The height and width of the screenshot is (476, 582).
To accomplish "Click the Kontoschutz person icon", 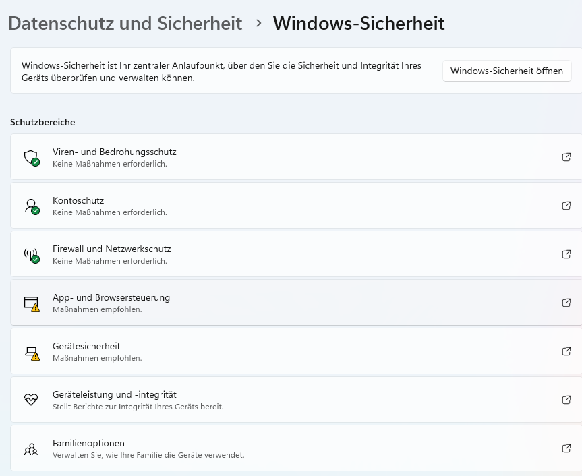I will (31, 206).
